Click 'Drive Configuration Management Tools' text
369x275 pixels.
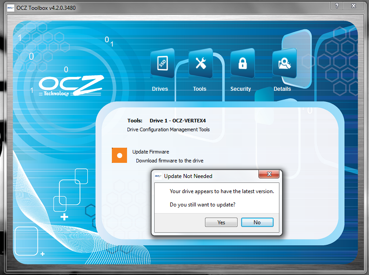point(168,129)
